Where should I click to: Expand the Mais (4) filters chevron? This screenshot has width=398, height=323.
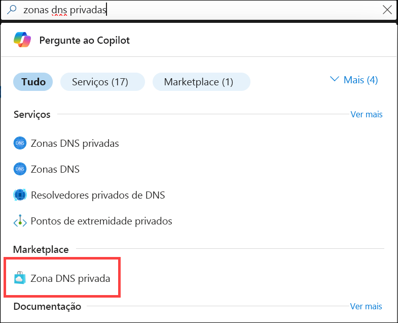point(334,80)
